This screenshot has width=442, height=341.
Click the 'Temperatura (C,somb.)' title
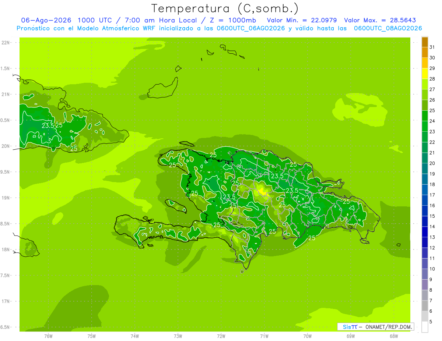pos(225,8)
